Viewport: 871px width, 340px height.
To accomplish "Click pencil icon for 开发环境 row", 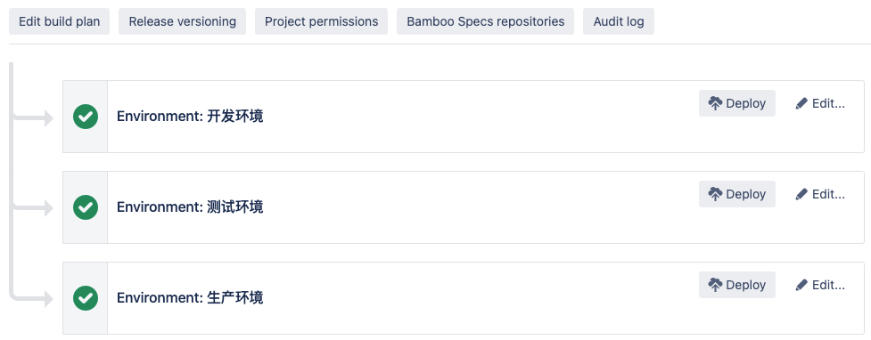I will pyautogui.click(x=801, y=104).
